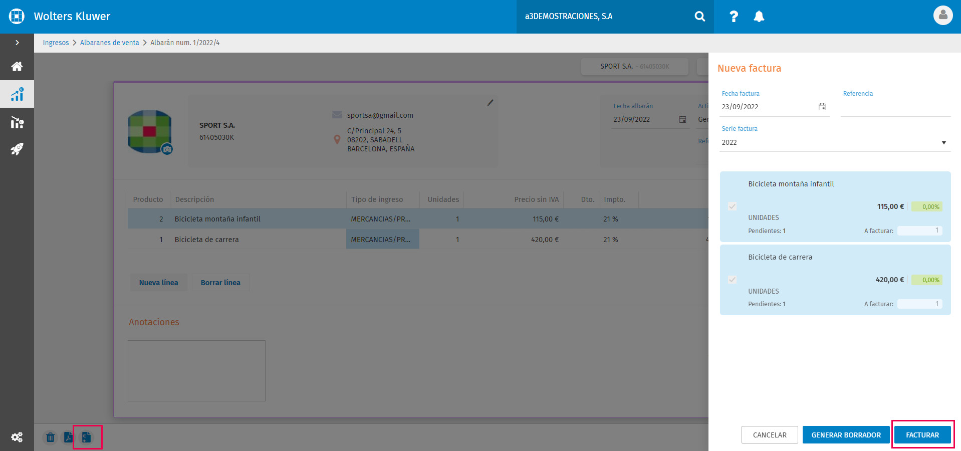Screen dimensions: 961x451
Task: Click MERCANCIAS/PR... cell for Bicicleta de carrera
Action: (x=383, y=240)
